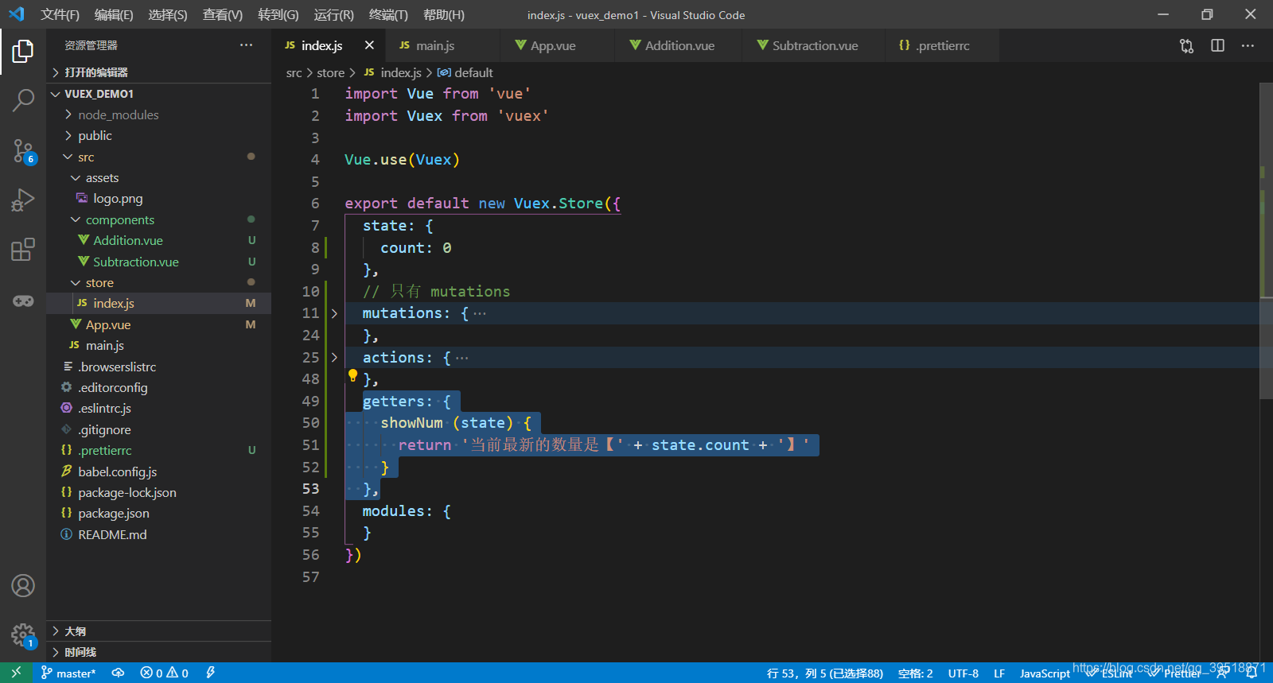1273x683 pixels.
Task: Click the lightning bolt status bar icon
Action: point(211,673)
